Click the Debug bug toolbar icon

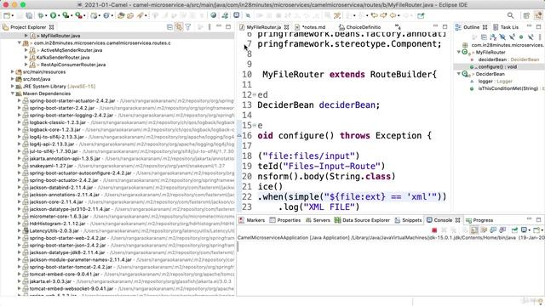click(41, 15)
